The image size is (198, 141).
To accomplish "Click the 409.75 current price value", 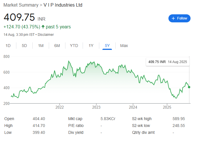I will coord(19,17).
